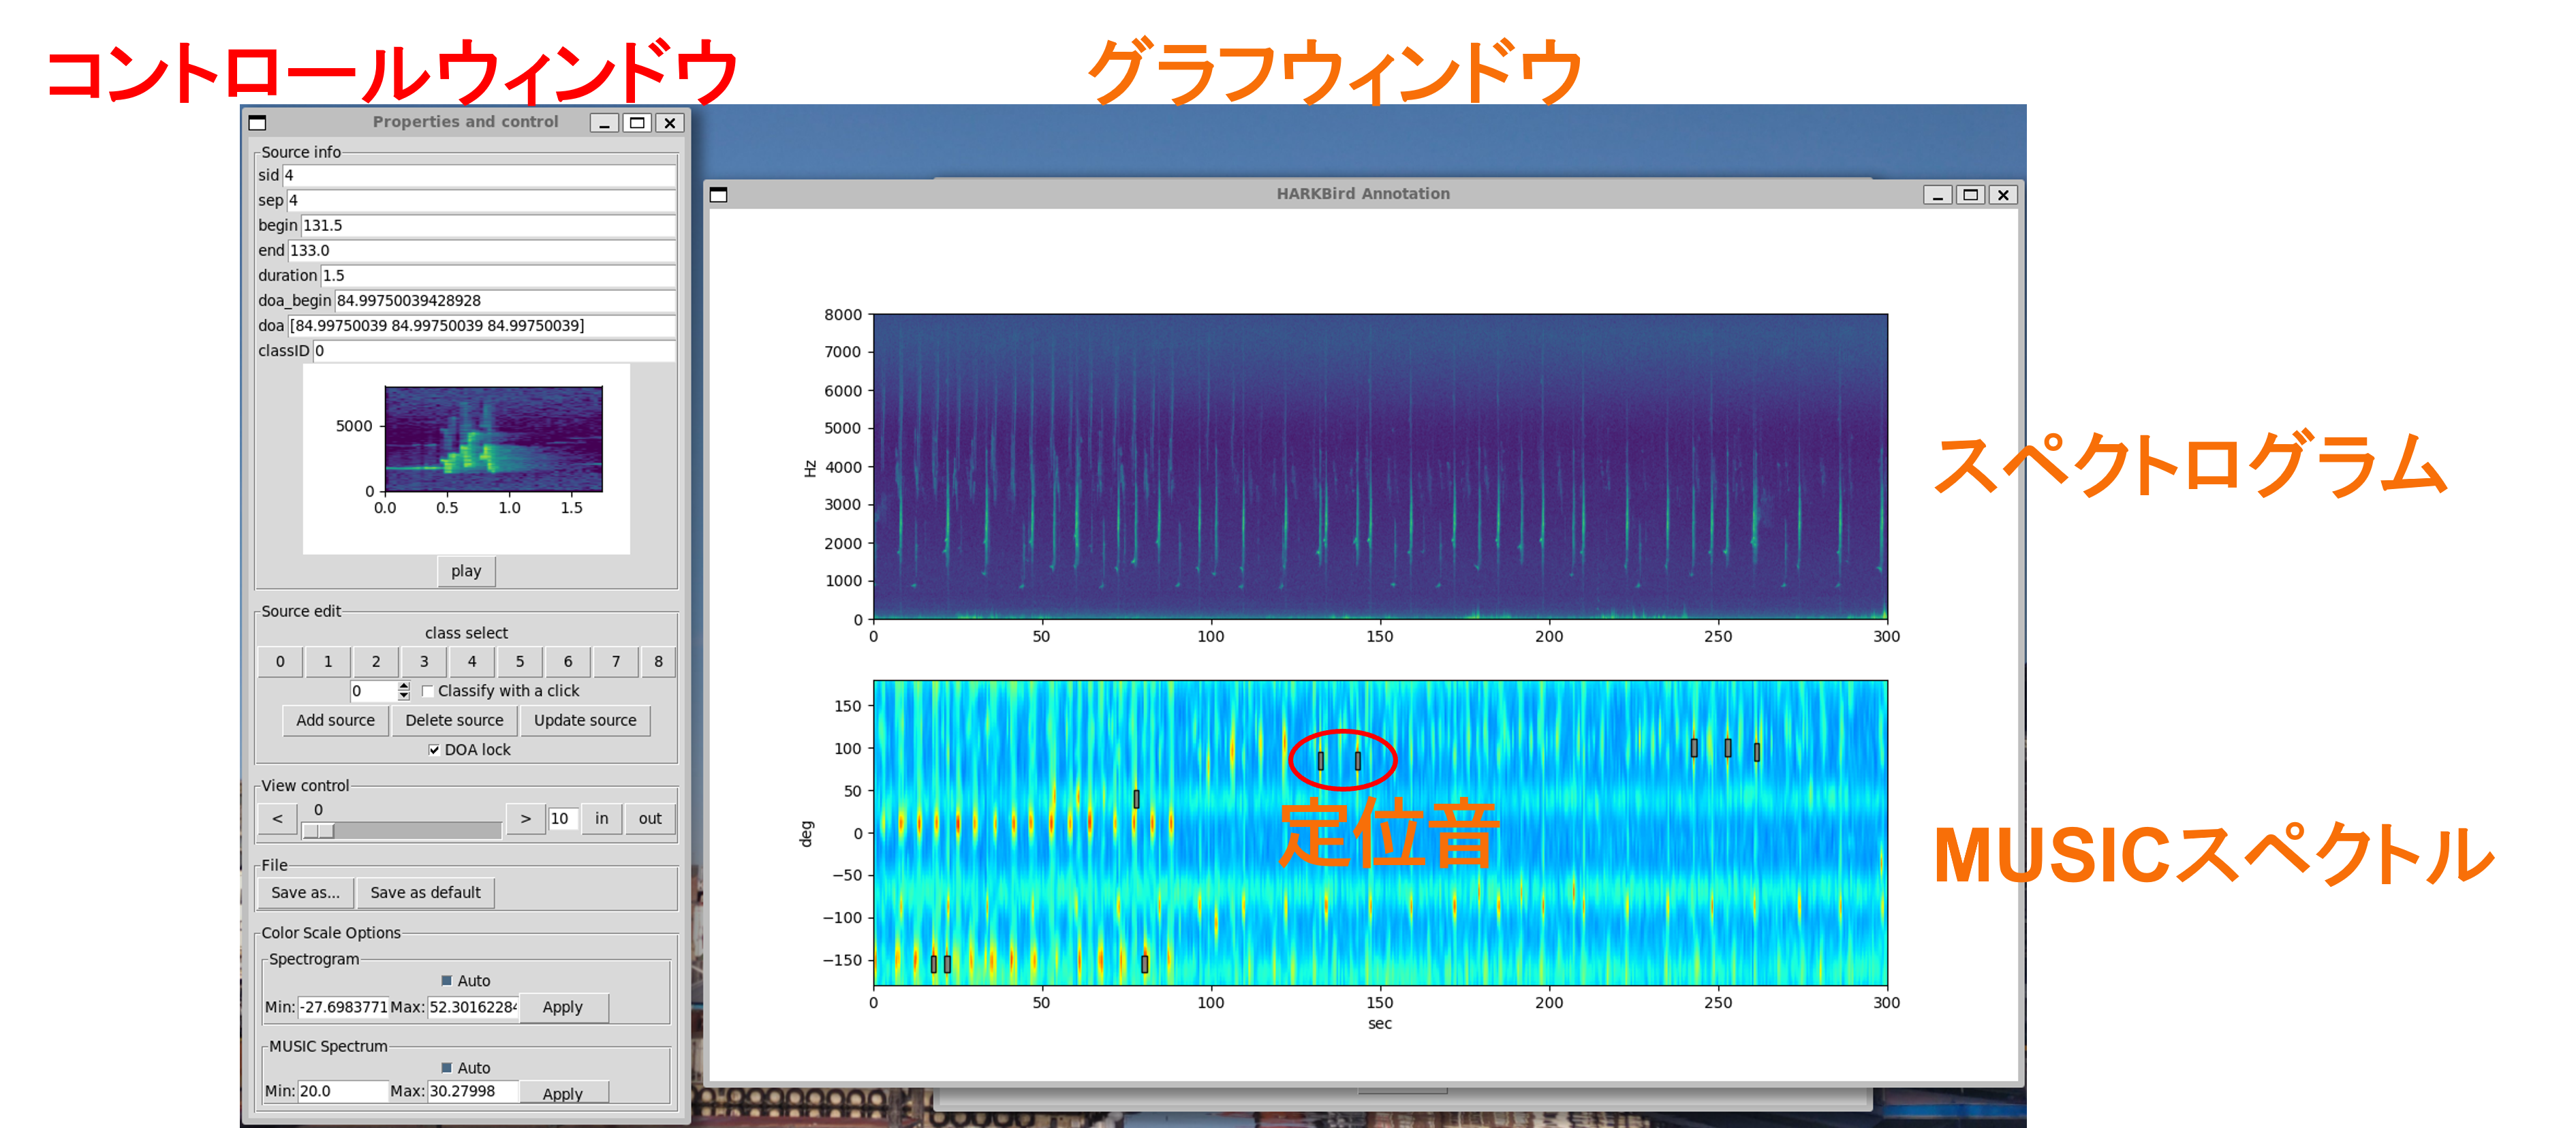Click Add source button
The height and width of the screenshot is (1128, 2576).
[x=335, y=720]
